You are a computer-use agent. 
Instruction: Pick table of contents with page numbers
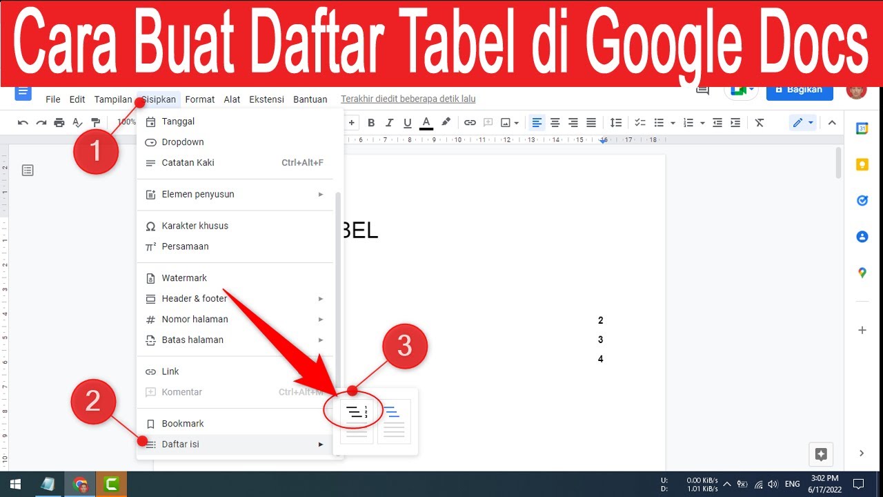click(357, 421)
